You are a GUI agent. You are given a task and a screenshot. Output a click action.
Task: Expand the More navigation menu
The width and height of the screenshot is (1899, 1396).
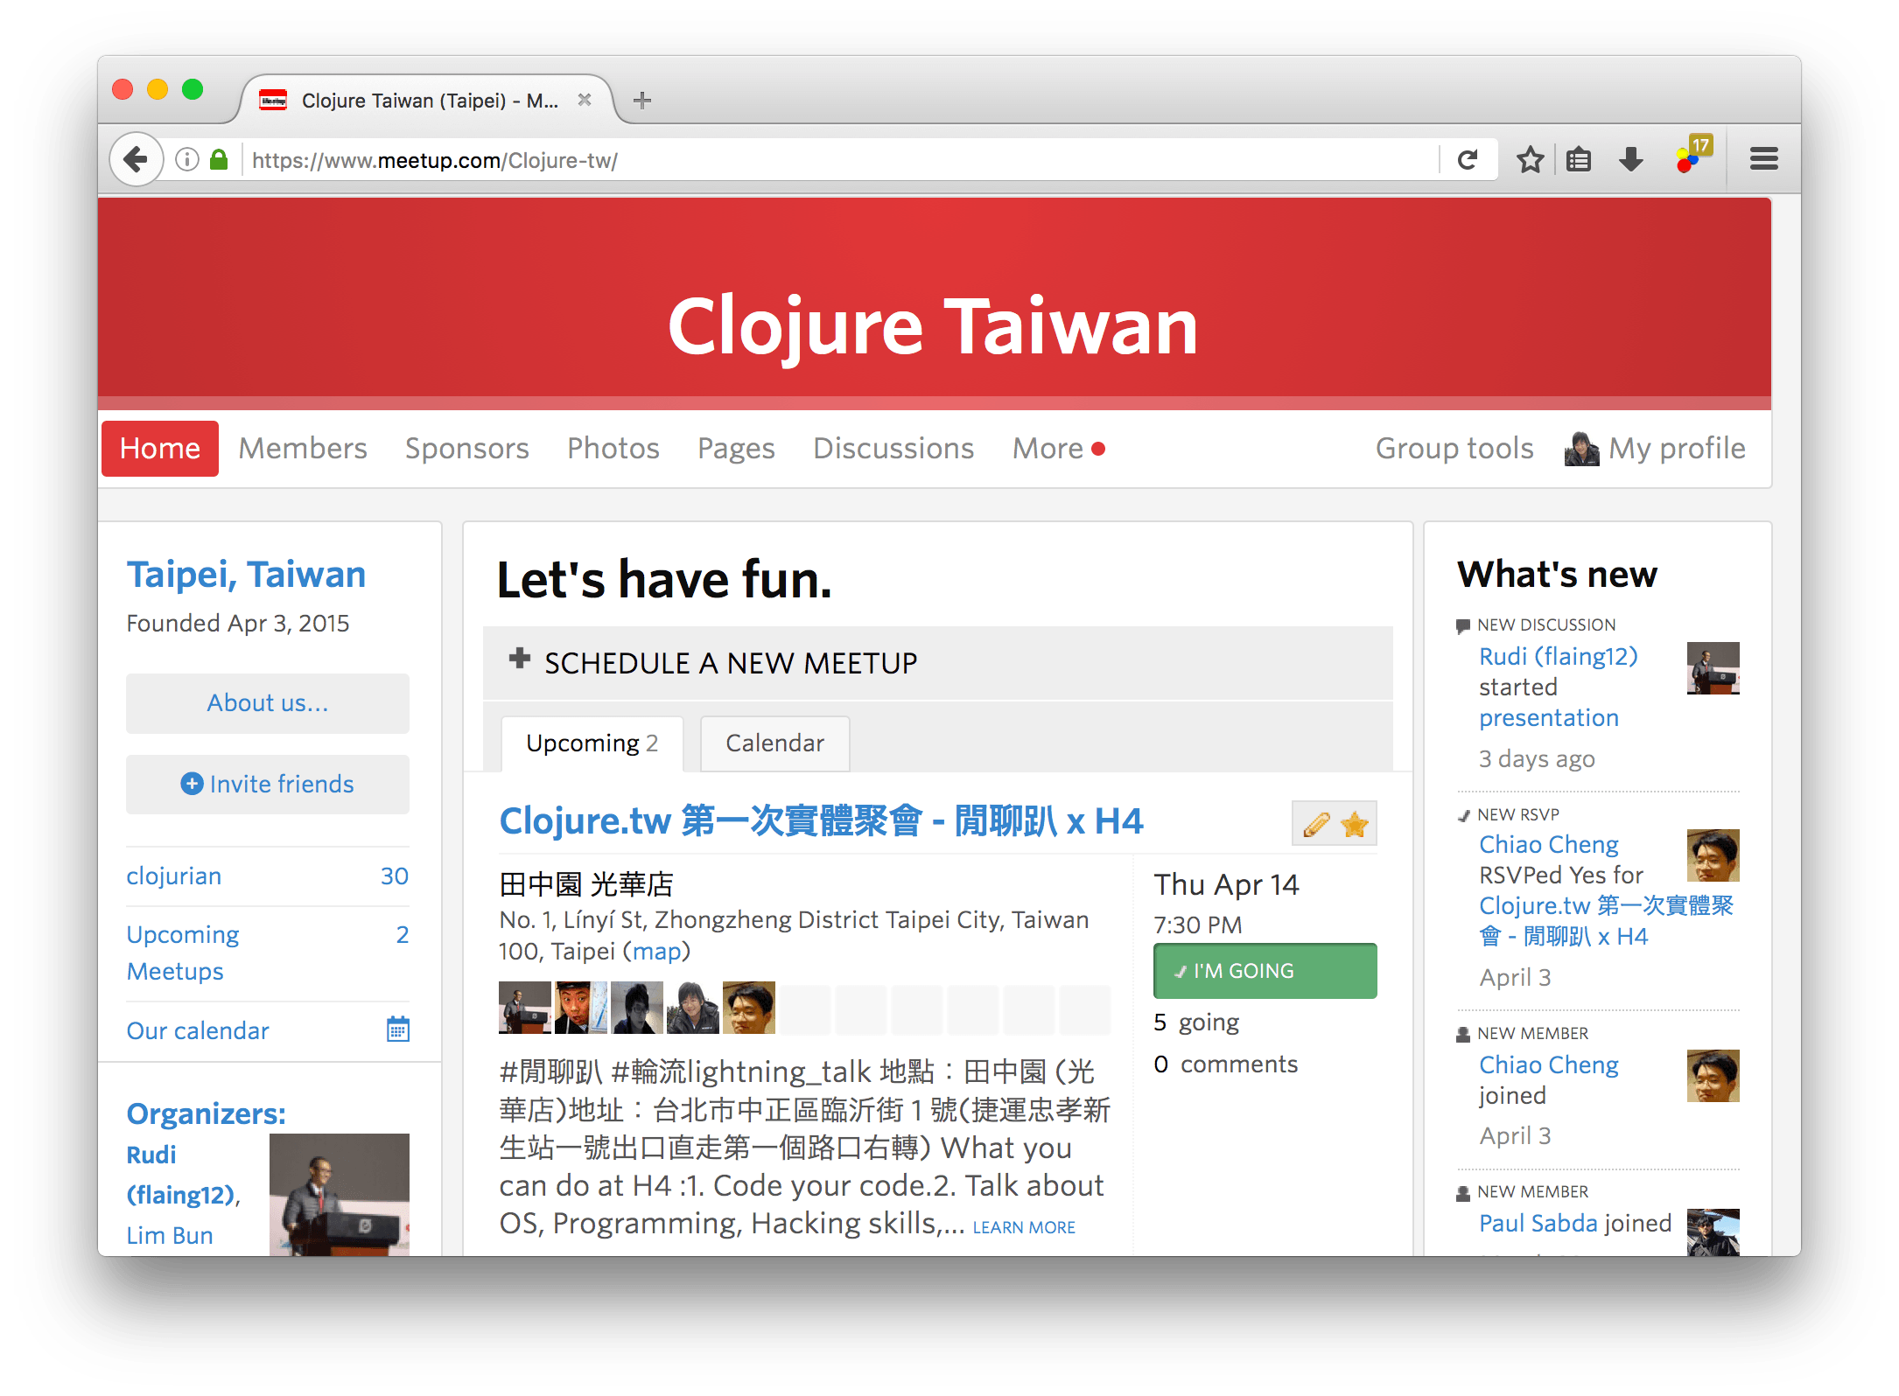pyautogui.click(x=1058, y=449)
